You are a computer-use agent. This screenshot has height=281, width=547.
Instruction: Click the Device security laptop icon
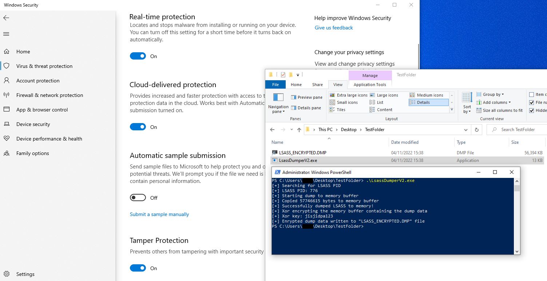coord(6,124)
